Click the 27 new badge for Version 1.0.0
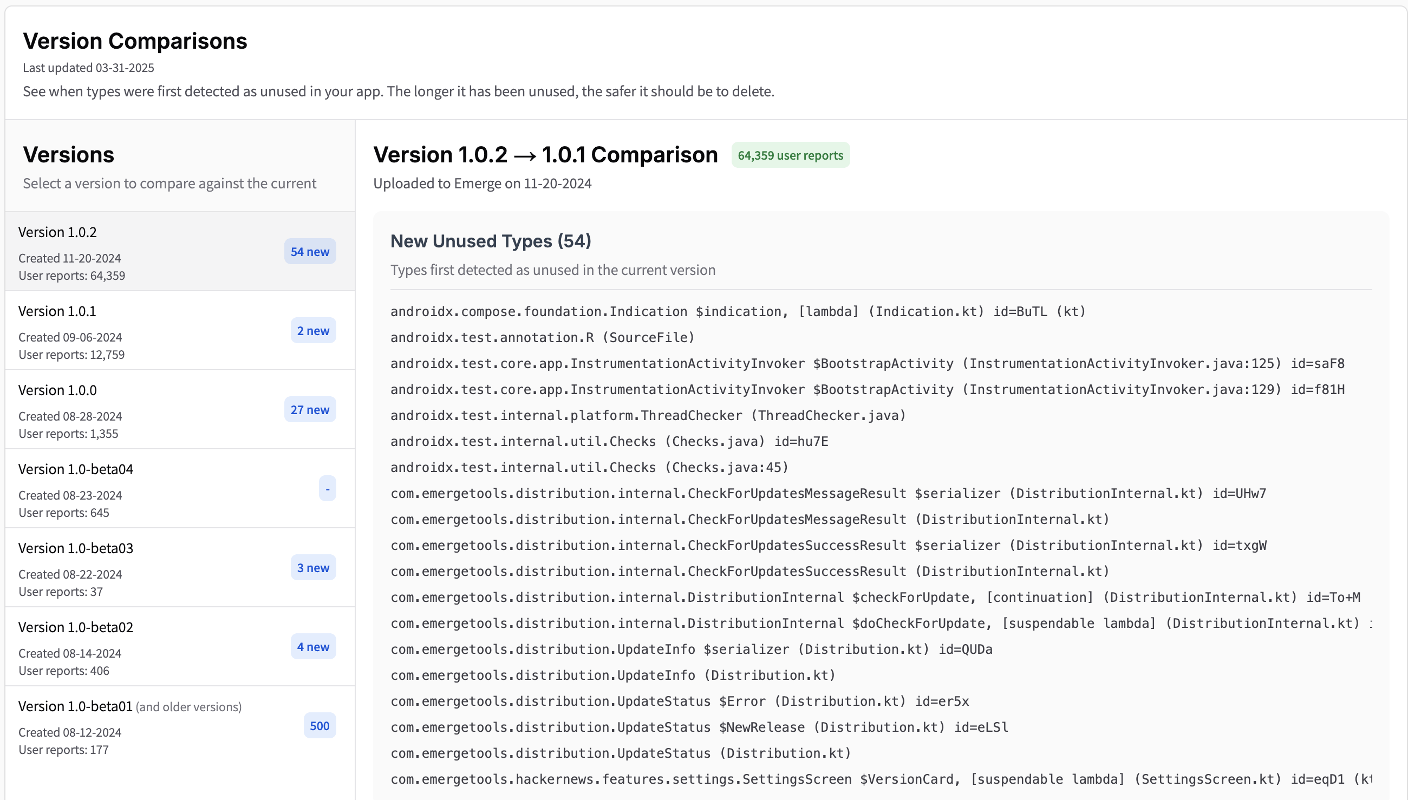 [310, 409]
